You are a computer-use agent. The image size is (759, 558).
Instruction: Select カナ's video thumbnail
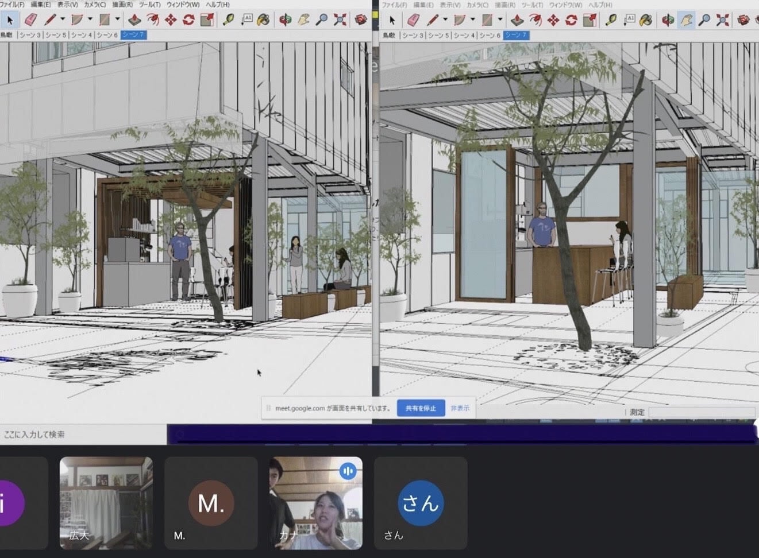point(315,503)
